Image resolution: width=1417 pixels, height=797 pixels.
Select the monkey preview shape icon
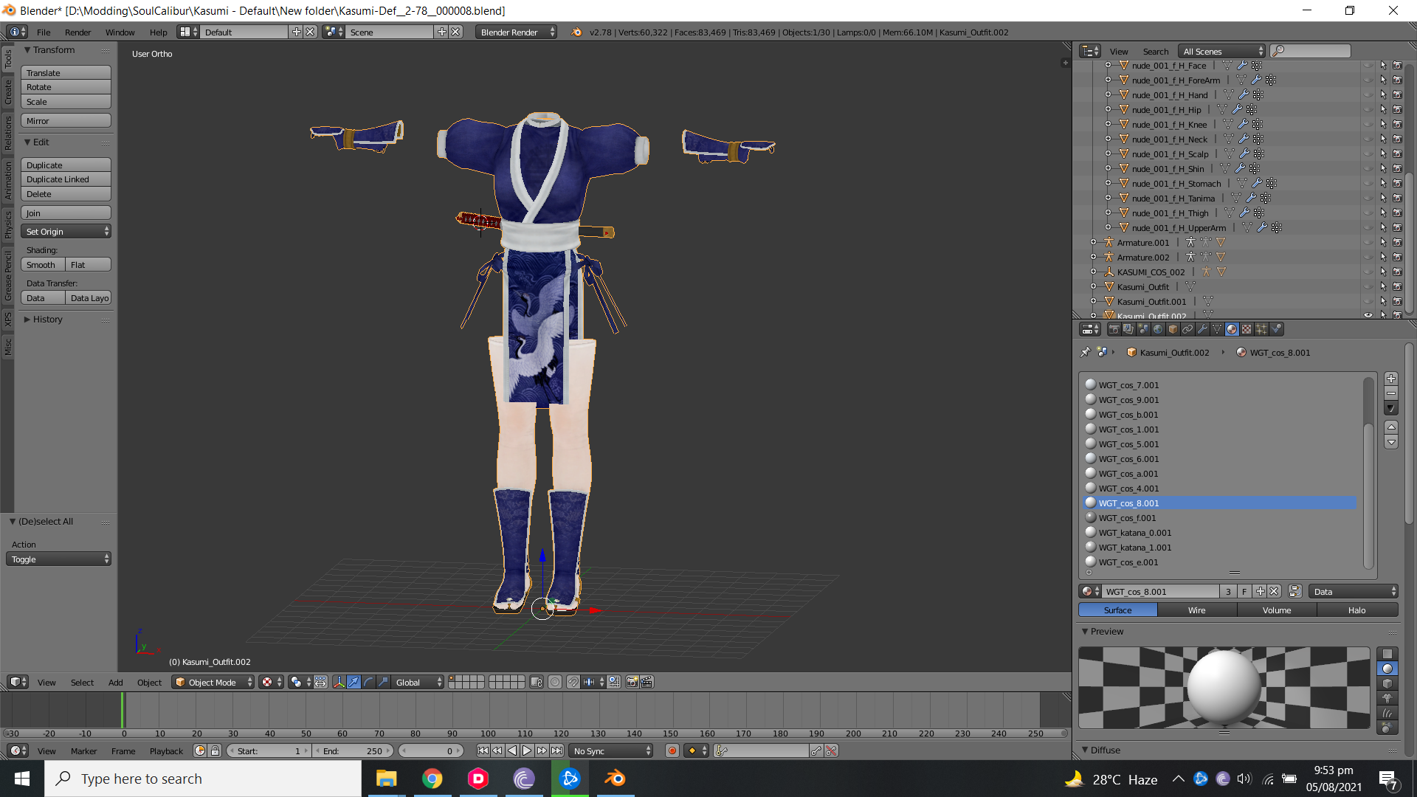(1387, 698)
